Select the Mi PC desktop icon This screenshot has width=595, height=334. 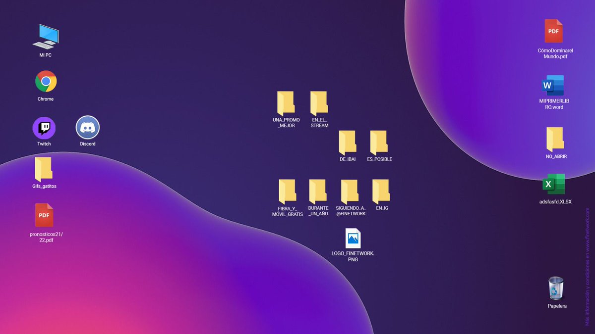[46, 37]
